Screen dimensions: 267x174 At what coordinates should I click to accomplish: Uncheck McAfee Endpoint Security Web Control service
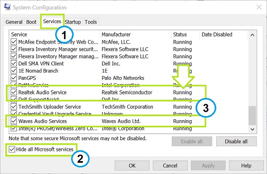(x=14, y=42)
